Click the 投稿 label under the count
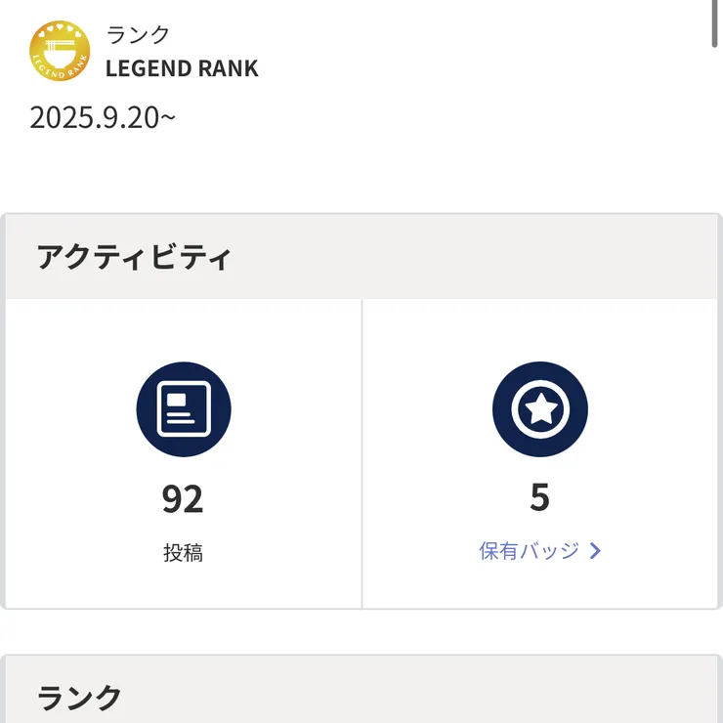This screenshot has height=723, width=723. tap(183, 553)
